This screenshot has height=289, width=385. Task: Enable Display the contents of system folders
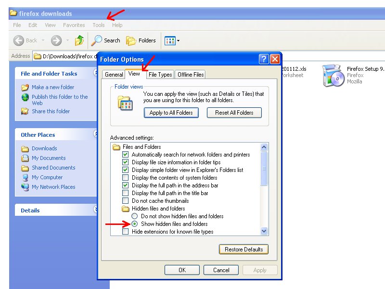pyautogui.click(x=126, y=178)
